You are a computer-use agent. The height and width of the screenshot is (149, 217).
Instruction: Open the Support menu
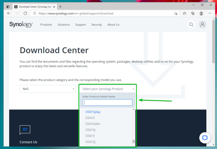(x=80, y=25)
